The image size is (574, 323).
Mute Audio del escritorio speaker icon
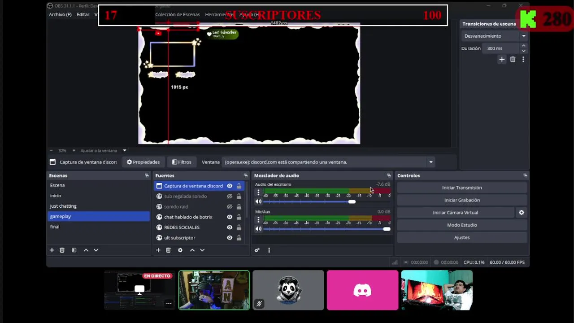258,201
